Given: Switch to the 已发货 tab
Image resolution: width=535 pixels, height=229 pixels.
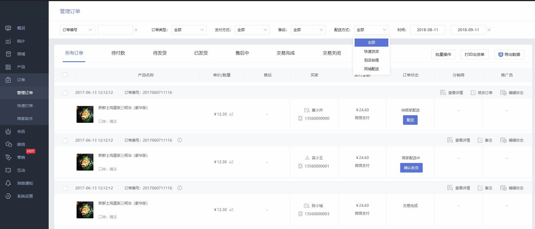Looking at the screenshot, I should [201, 53].
